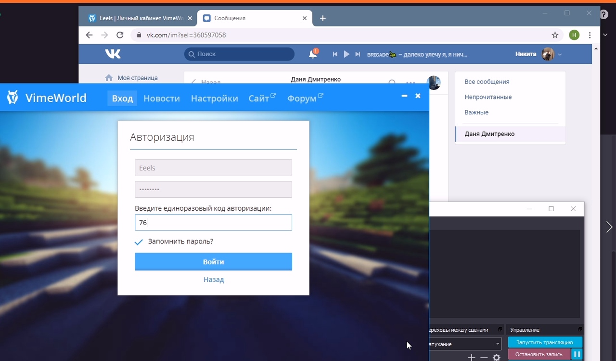The width and height of the screenshot is (616, 361).
Task: Click the Войти login button
Action: click(x=213, y=262)
